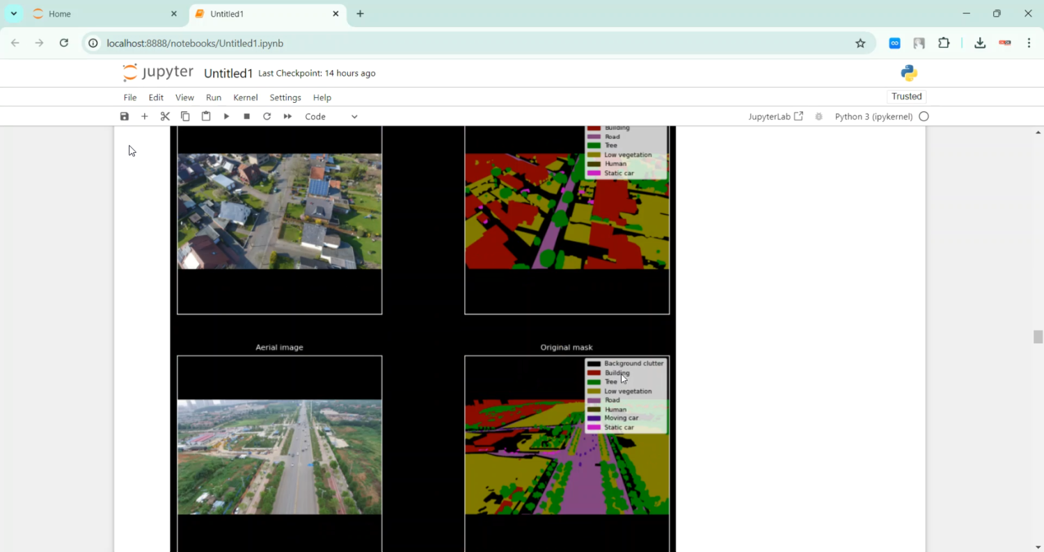Cut the selected cell with scissors icon
Screen dimensions: 1044x552
point(165,117)
